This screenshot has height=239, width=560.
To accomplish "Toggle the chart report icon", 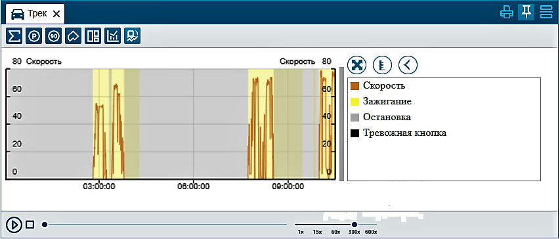I will click(133, 36).
